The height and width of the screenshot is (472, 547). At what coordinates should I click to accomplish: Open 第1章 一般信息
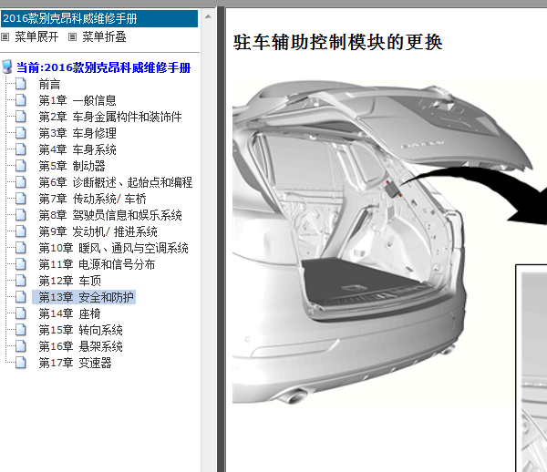click(x=77, y=100)
